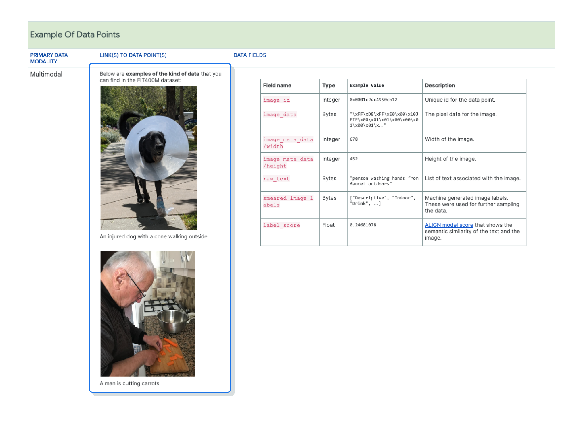Click 'Height of the image.' description
The image size is (583, 421).
tap(450, 159)
